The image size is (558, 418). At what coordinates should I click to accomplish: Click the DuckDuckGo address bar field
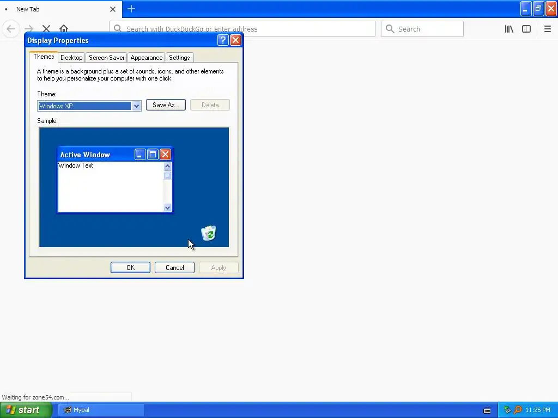click(x=242, y=29)
